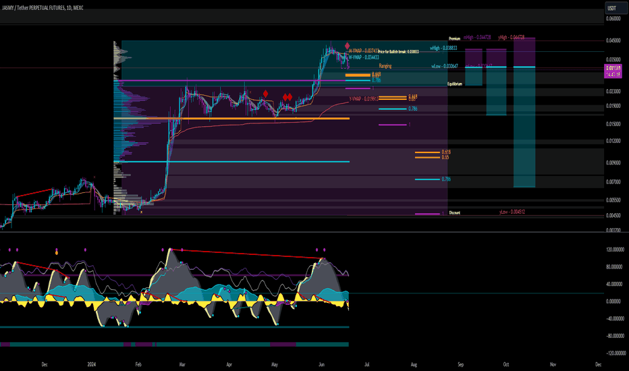Click the JASMY / Tether Perpetual Futures title

coord(43,7)
